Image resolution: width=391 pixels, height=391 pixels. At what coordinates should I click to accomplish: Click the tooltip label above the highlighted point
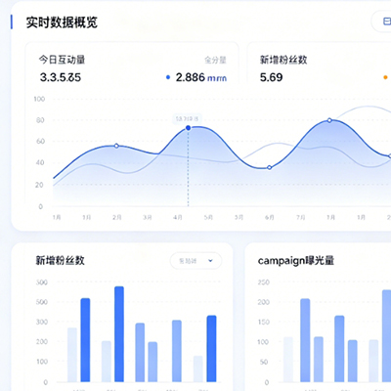(x=187, y=119)
